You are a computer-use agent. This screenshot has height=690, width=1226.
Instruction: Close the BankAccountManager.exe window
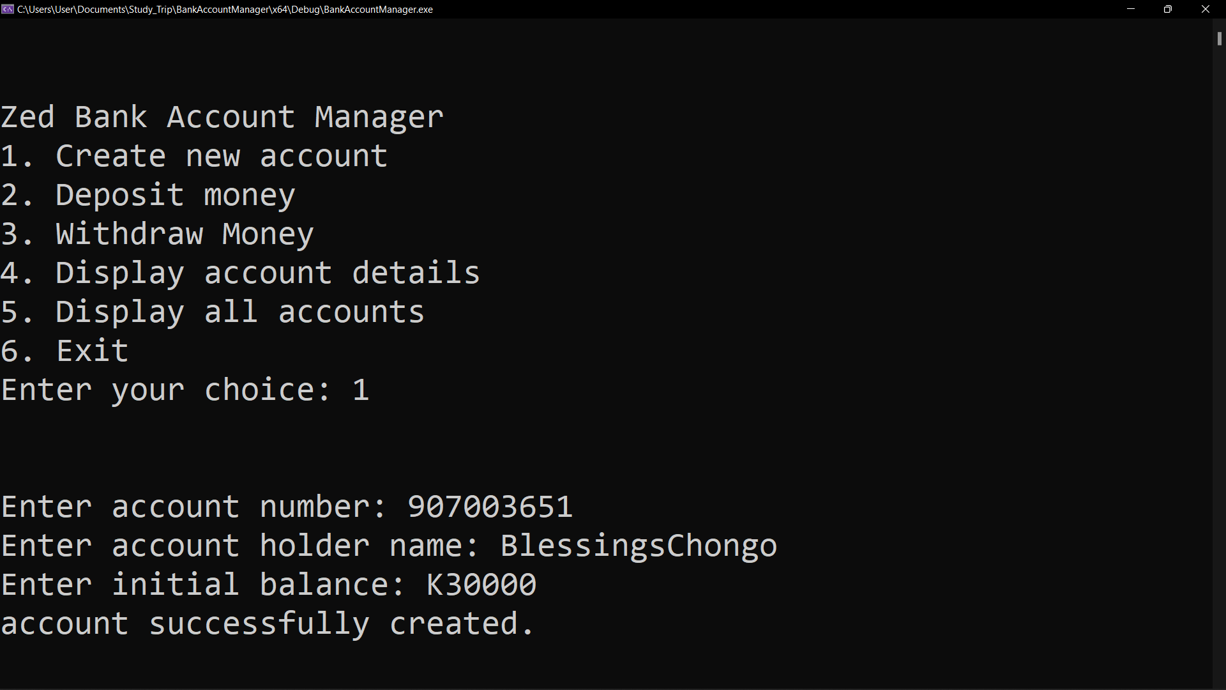tap(1206, 9)
